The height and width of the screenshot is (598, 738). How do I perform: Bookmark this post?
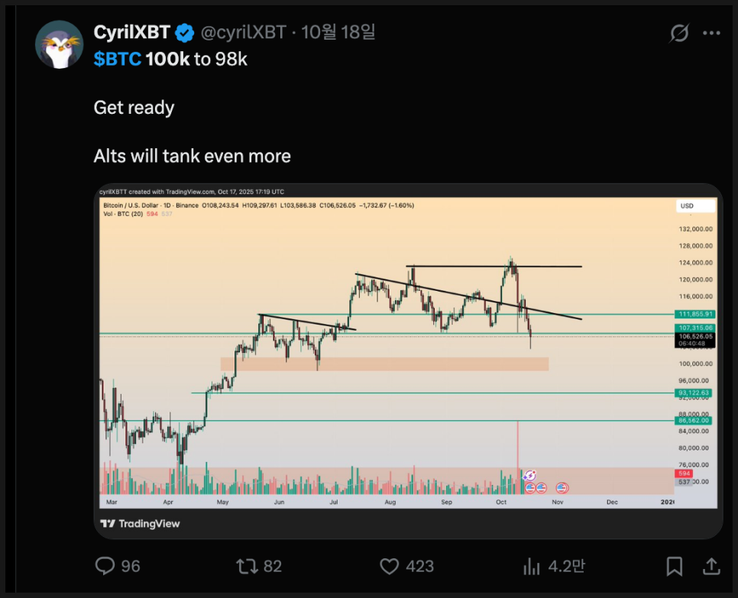click(x=674, y=566)
